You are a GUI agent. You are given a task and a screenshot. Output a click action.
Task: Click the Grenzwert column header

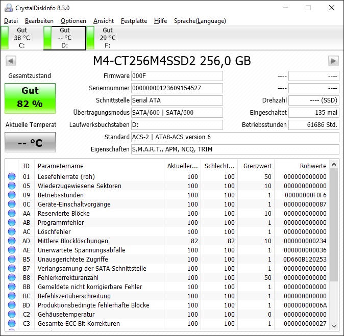[256, 166]
